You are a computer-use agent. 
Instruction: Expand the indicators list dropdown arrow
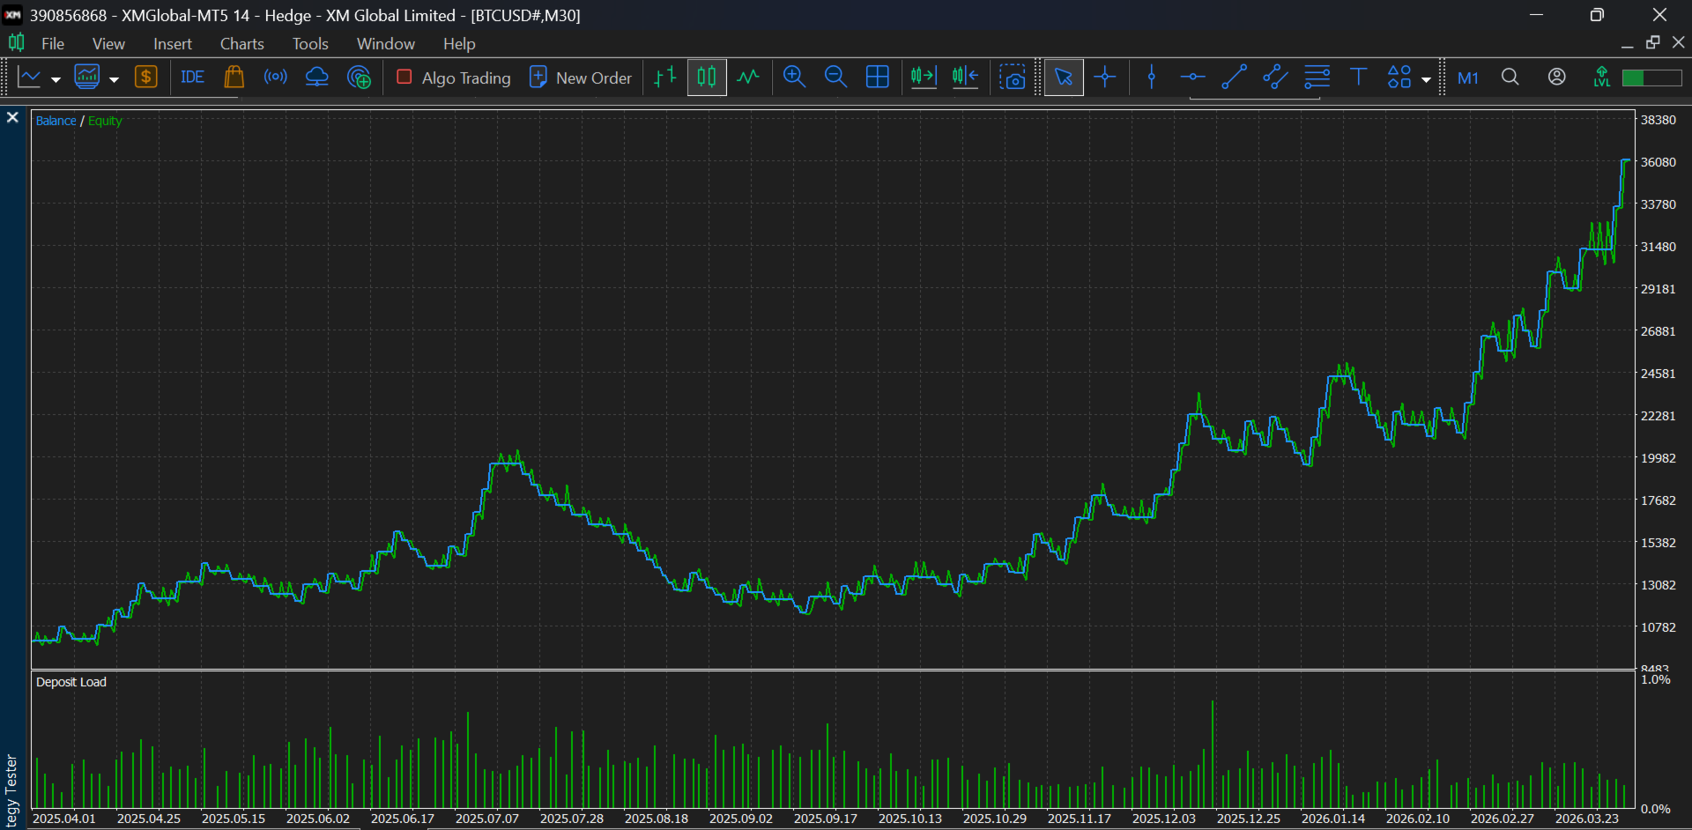114,79
